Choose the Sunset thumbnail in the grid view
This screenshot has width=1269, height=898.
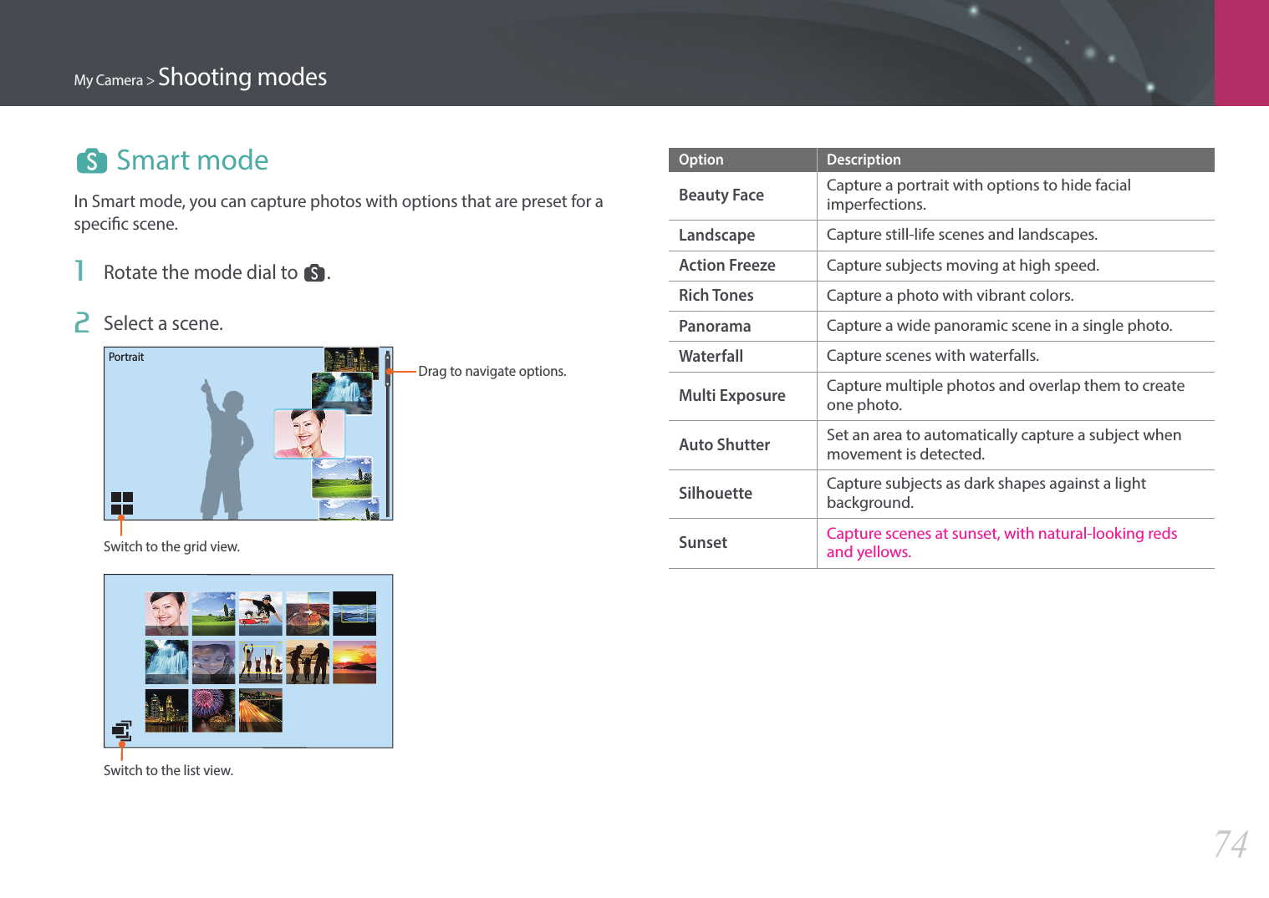[354, 662]
